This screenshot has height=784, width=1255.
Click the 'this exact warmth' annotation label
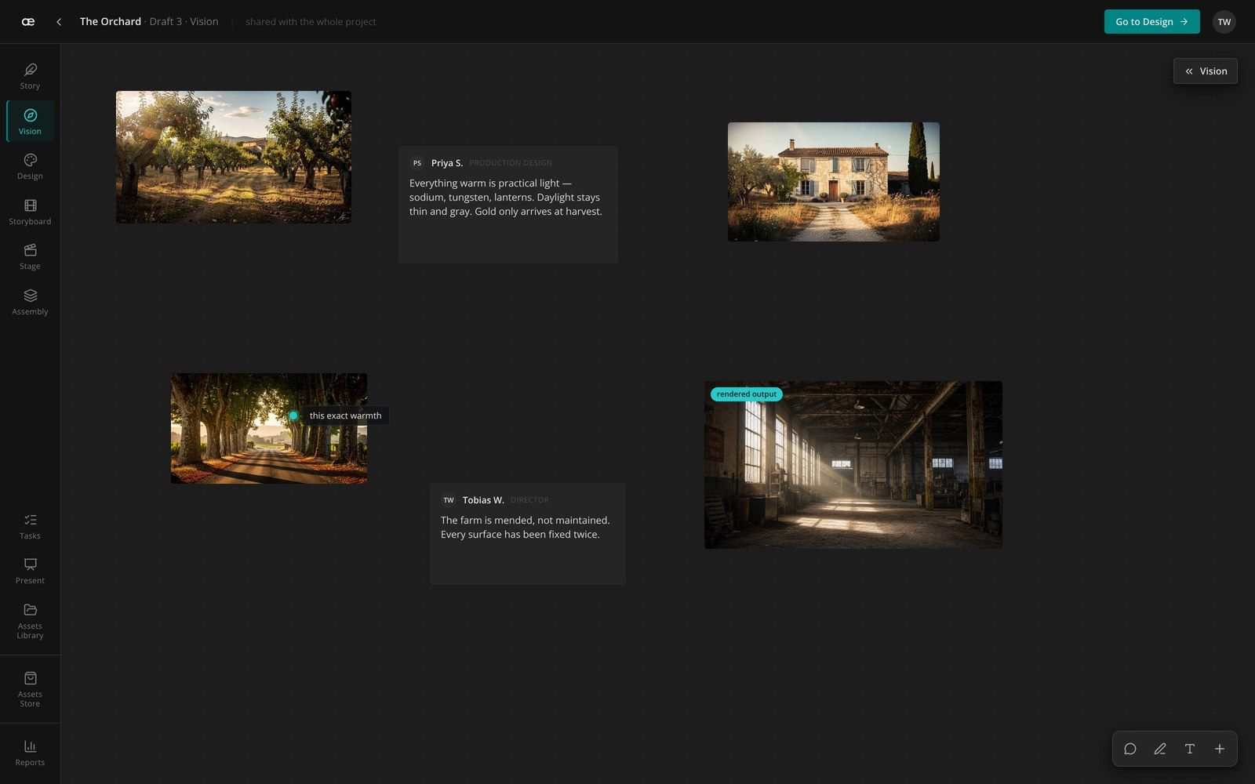point(346,416)
